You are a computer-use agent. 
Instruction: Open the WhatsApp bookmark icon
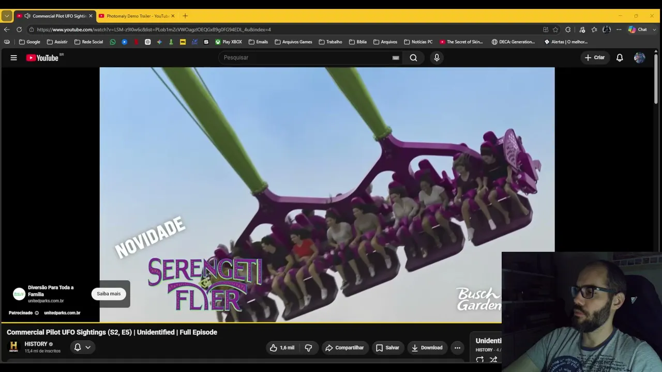click(113, 42)
